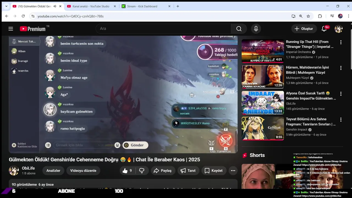Image resolution: width=352 pixels, height=198 pixels.
Task: Dislike the video with thumbs down
Action: click(142, 170)
